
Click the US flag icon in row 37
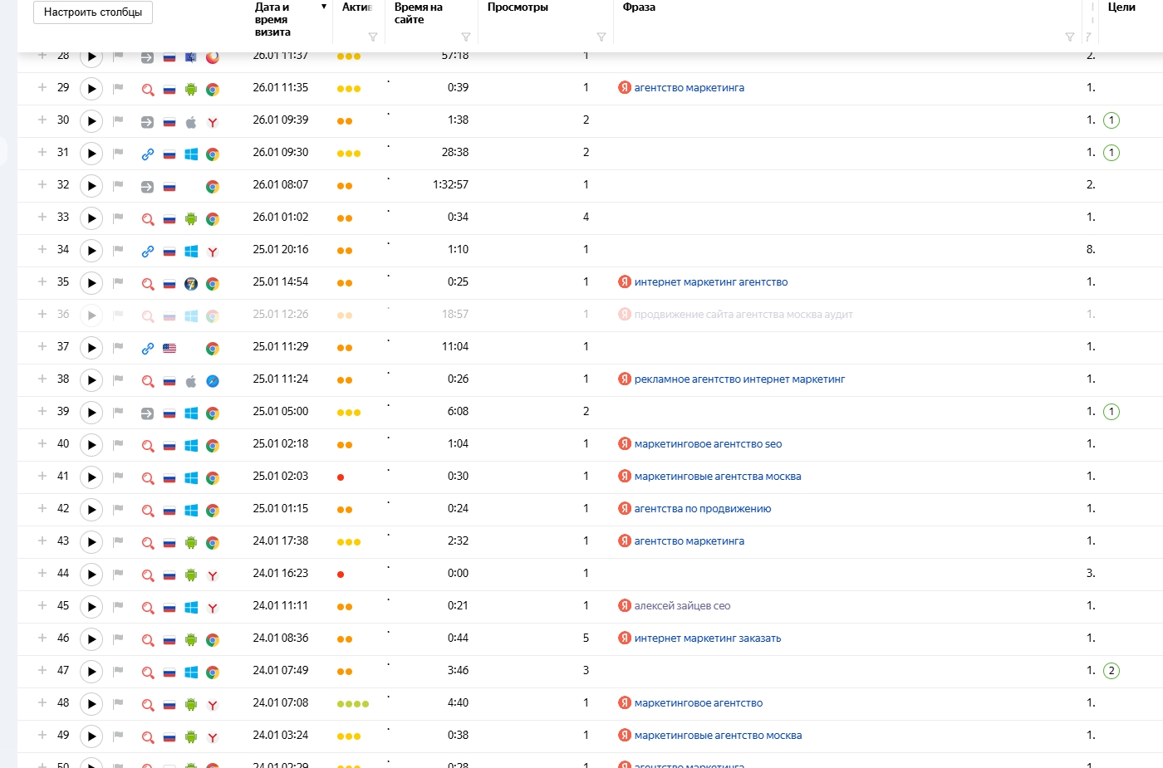pos(169,349)
